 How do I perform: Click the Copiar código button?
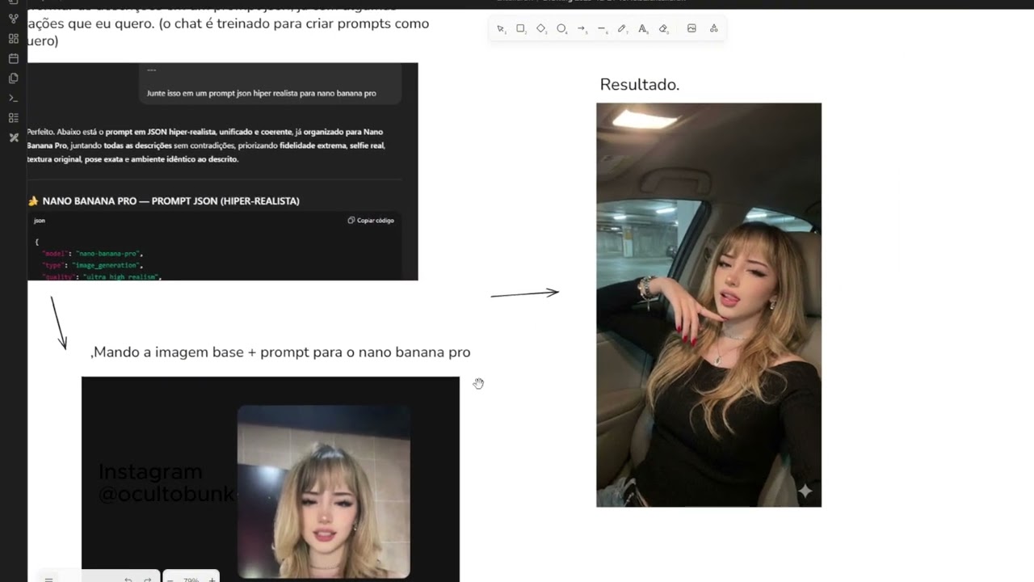coord(371,220)
